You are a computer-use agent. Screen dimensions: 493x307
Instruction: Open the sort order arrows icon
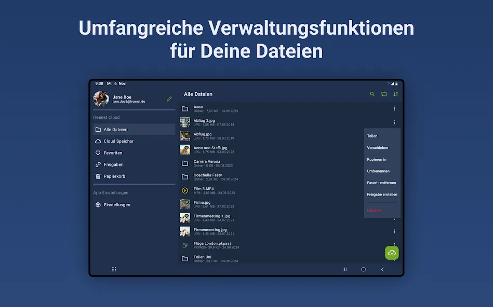tap(395, 94)
